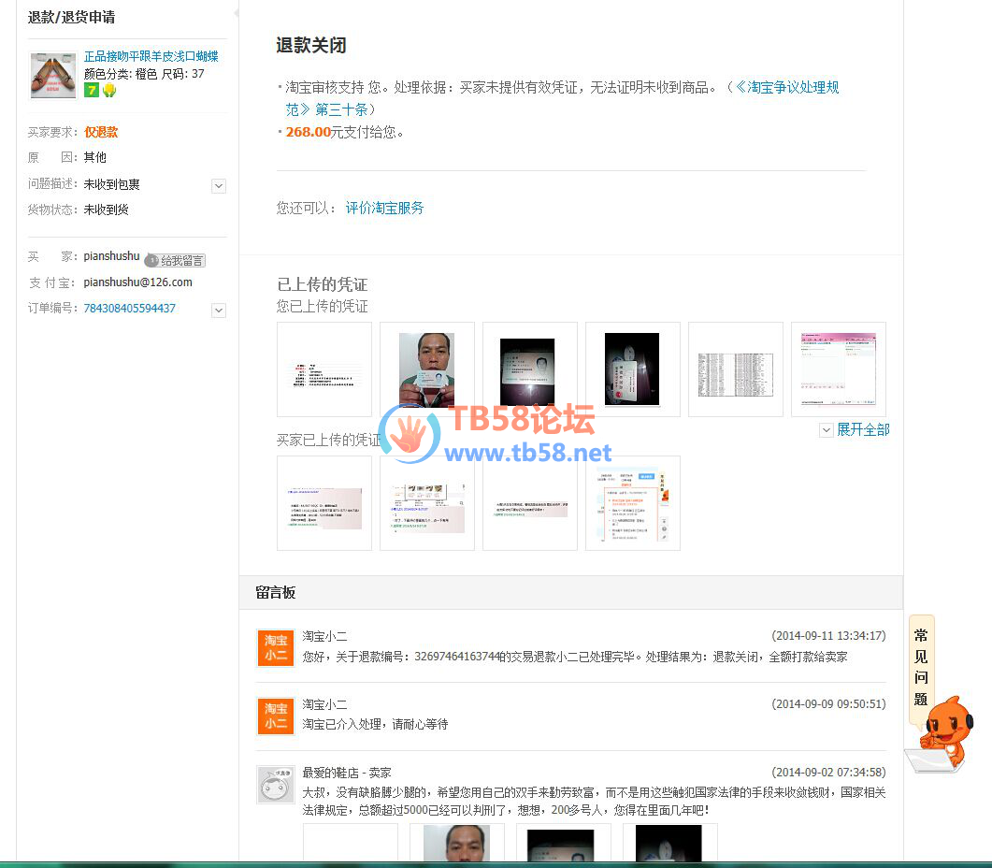Screen dimensions: 992x868
Task: Click 淘宝小二 avatar on 2014-09-11 message
Action: [x=276, y=647]
